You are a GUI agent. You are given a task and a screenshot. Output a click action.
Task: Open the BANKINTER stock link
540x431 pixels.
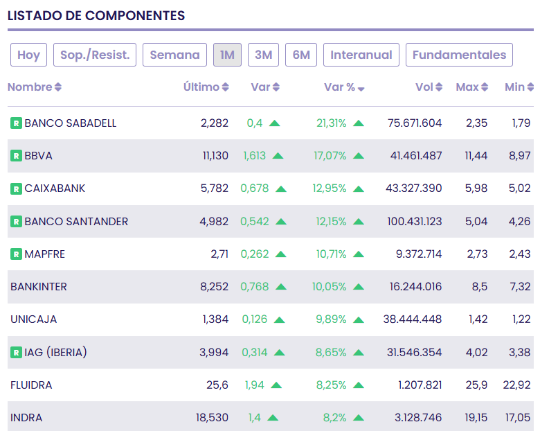[x=39, y=287]
